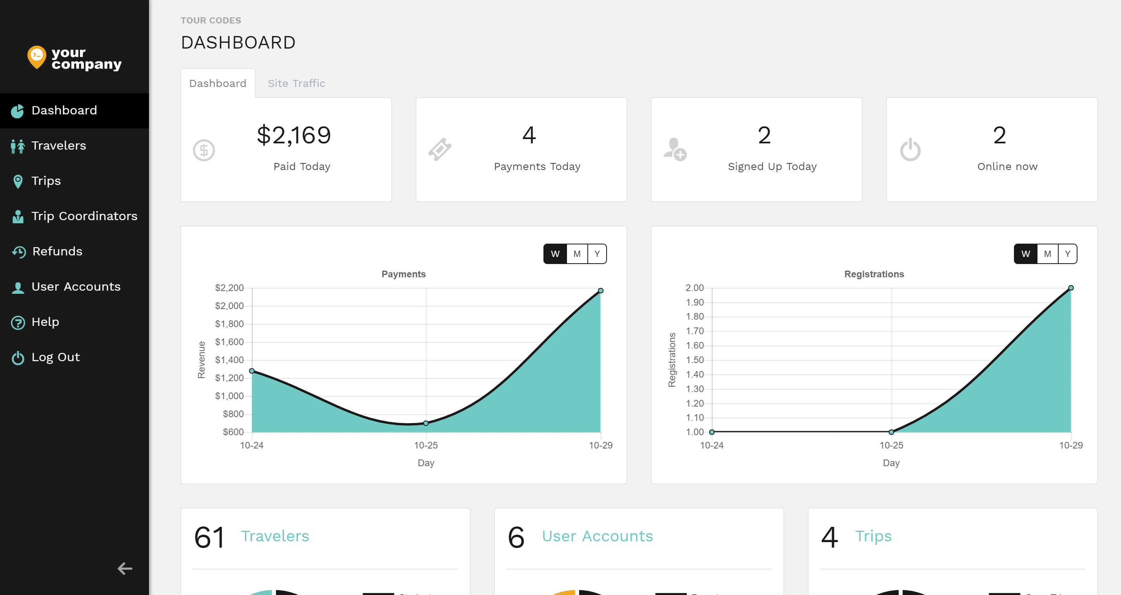Select the Dashboard tab above the stat cards
Viewport: 1121px width, 595px height.
218,83
